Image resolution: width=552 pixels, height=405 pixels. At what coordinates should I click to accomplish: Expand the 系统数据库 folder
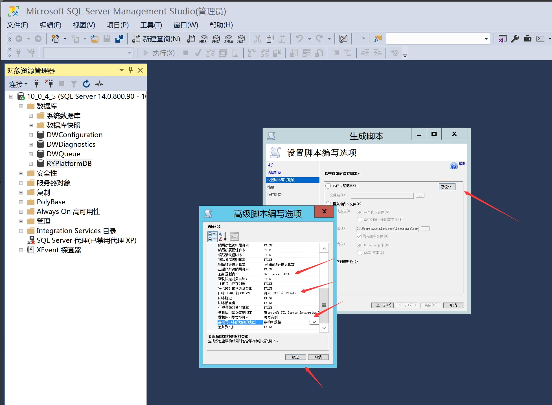click(31, 115)
